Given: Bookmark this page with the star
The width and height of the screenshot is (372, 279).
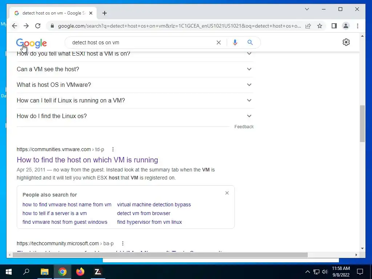Looking at the screenshot, I should [x=320, y=26].
